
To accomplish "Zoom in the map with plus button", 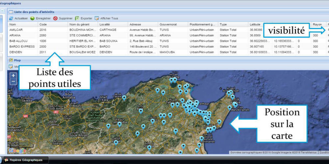I will [x=13, y=75].
